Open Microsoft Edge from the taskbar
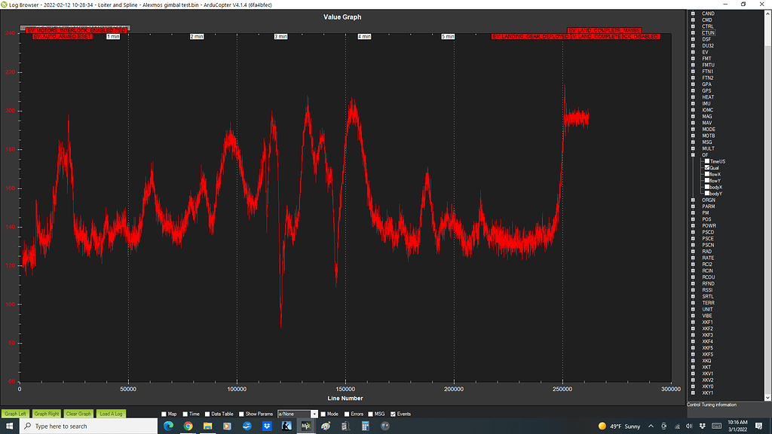The width and height of the screenshot is (772, 434). pyautogui.click(x=169, y=426)
